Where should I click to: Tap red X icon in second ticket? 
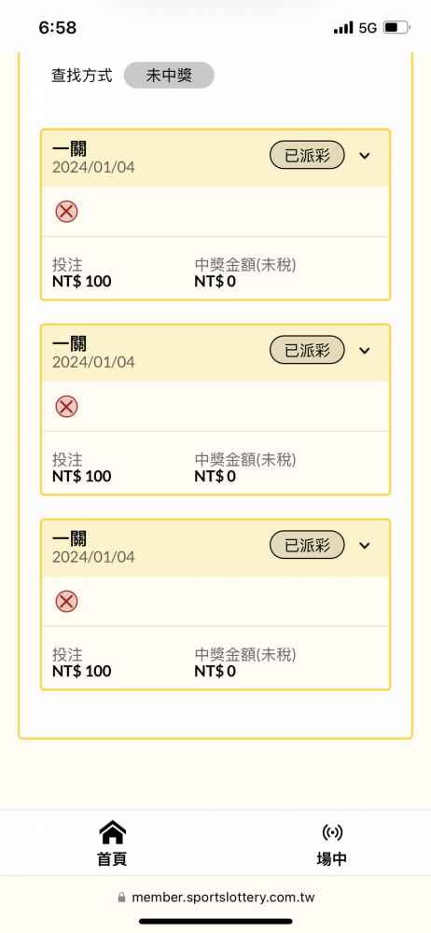coord(66,407)
